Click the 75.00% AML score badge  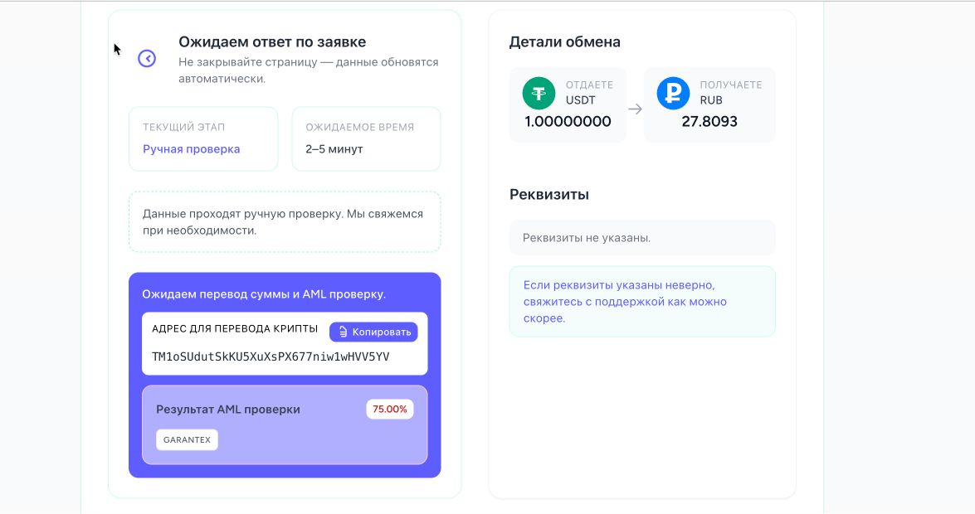389,409
